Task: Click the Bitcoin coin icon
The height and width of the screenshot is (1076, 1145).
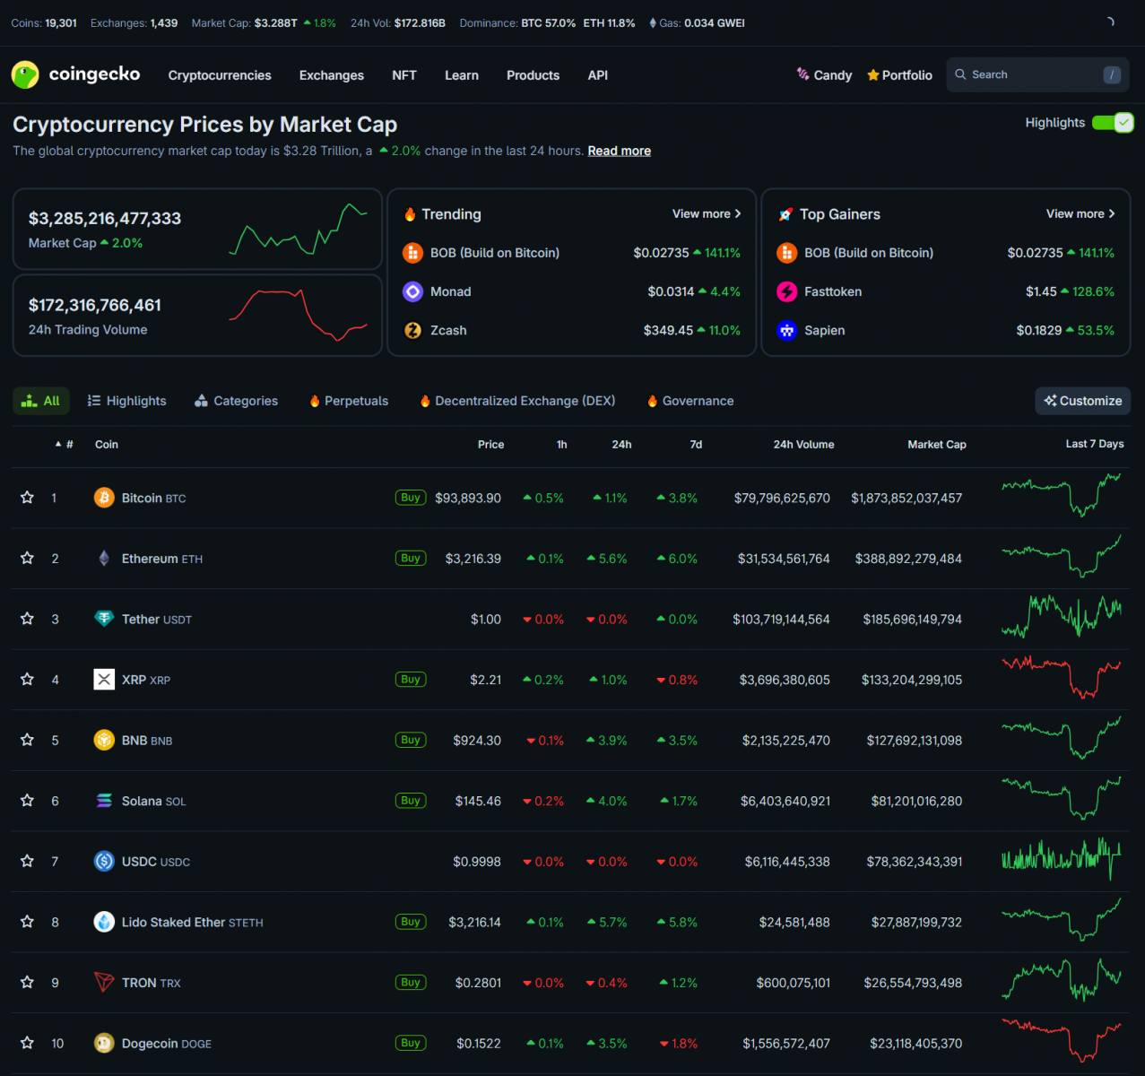Action: [104, 498]
